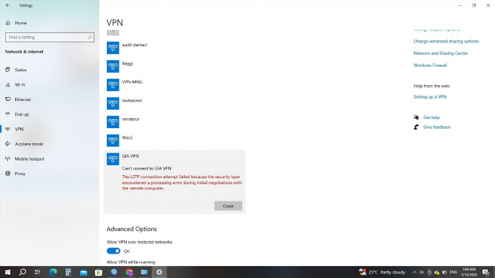This screenshot has height=278, width=495.
Task: Click the Give feedback person icon
Action: [x=416, y=127]
